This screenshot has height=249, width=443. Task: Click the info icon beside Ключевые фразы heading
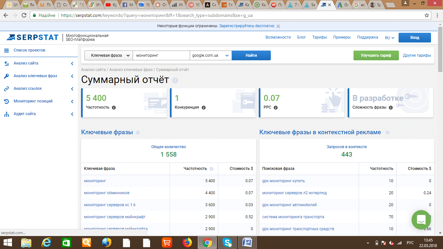point(138,133)
